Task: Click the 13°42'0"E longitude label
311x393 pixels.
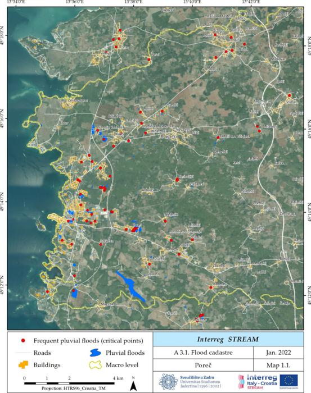Action: (251, 2)
